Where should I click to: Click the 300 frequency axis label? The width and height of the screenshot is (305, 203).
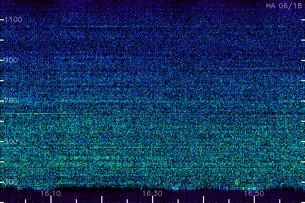tap(11, 182)
